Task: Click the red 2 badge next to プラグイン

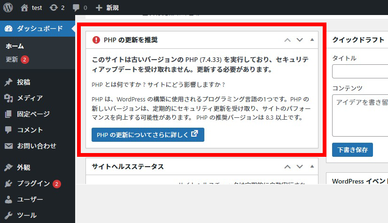Action: 57,184
